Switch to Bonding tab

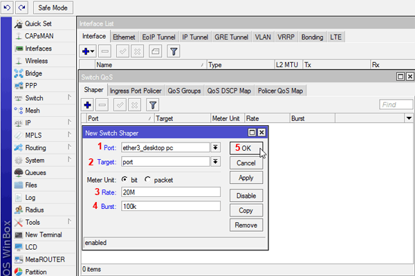point(313,37)
